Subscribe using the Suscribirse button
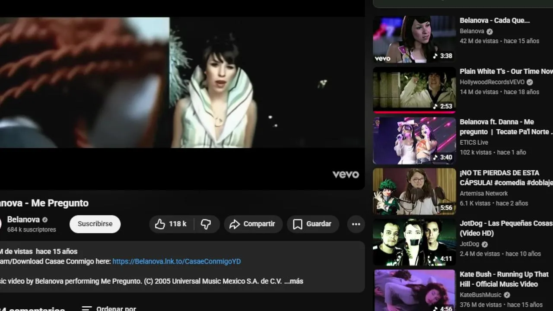 (95, 224)
